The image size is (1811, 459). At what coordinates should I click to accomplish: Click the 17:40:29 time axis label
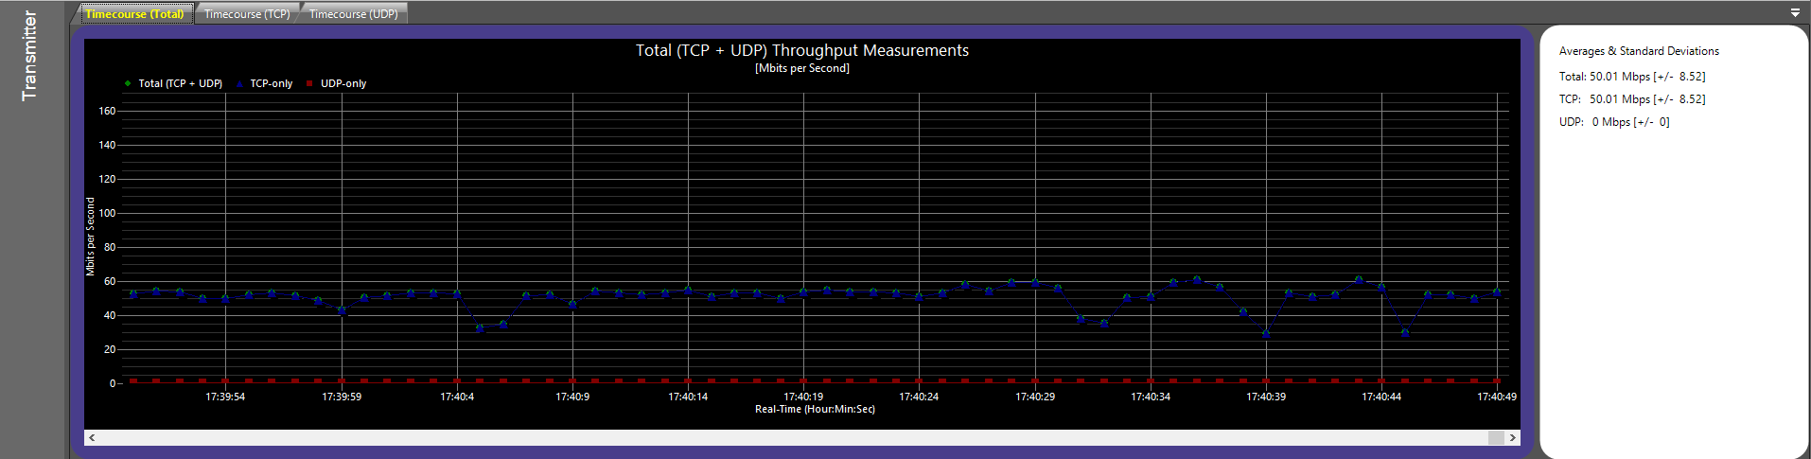[x=1035, y=397]
